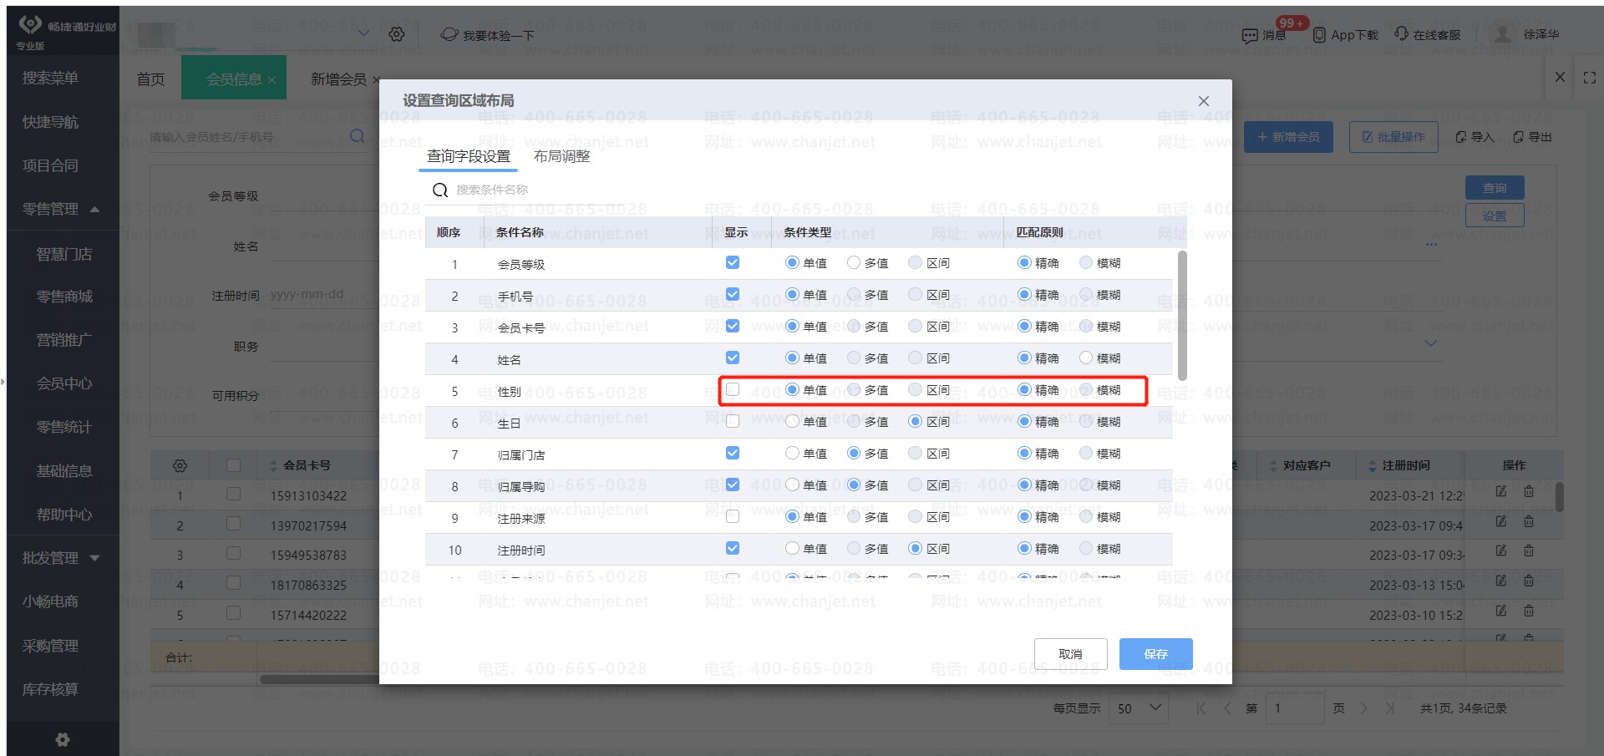Click the user avatar for 徐泽华
Screen dimensions: 1604x756
(1502, 34)
